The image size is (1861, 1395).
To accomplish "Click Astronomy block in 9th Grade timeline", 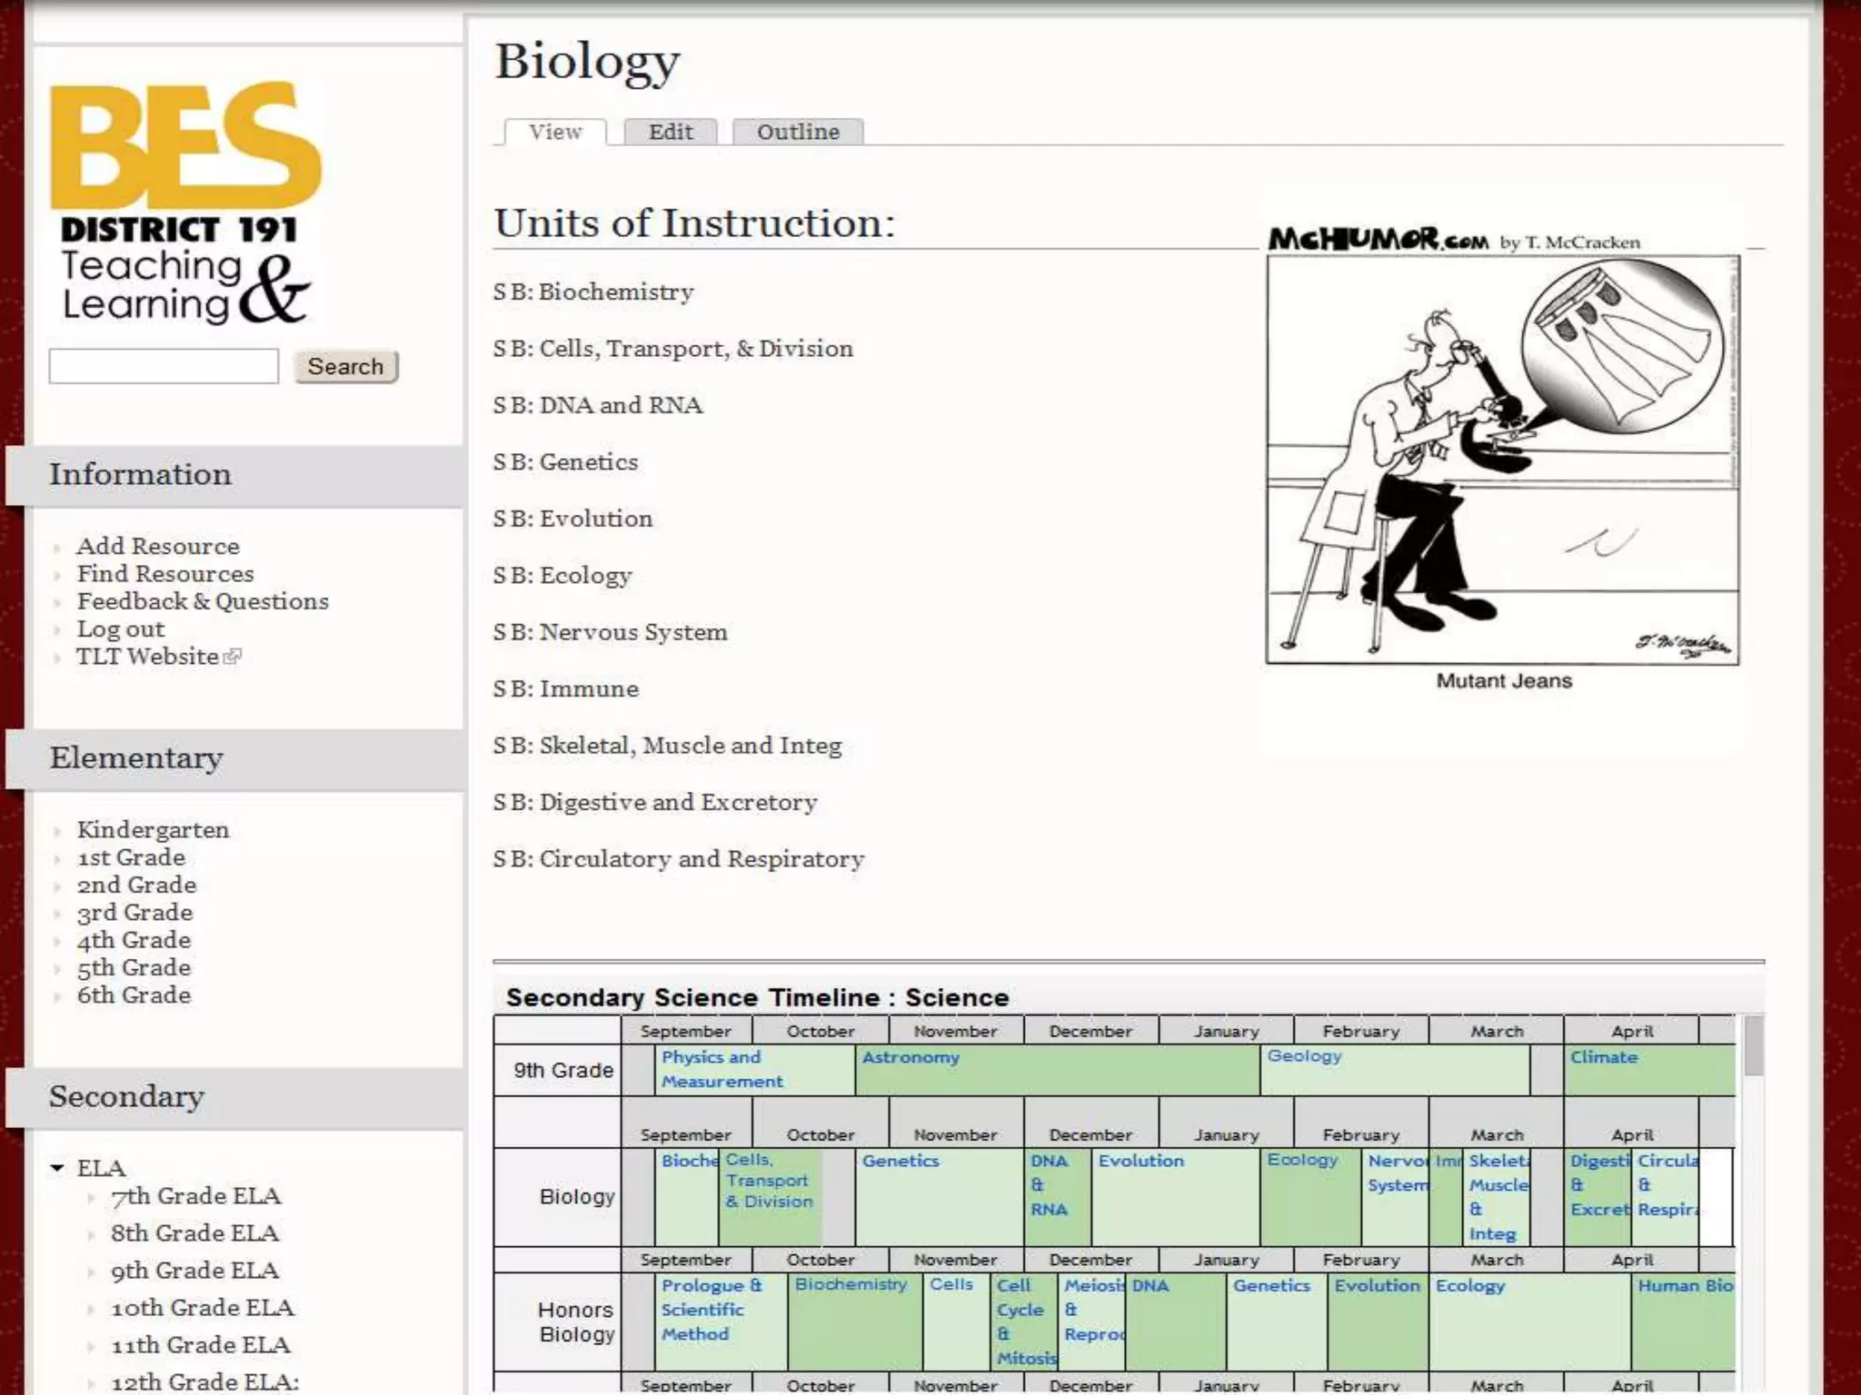I will point(911,1057).
